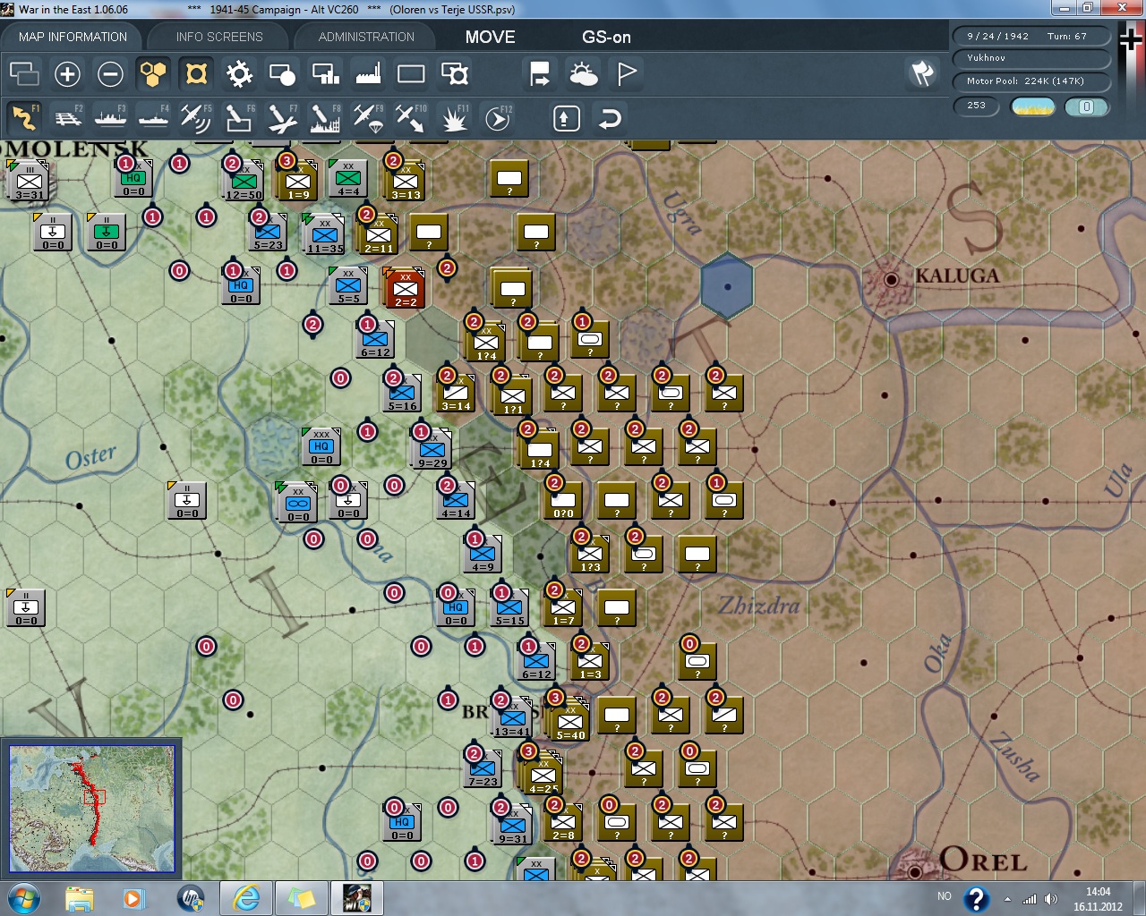Click the white pennant flag icon

point(627,73)
